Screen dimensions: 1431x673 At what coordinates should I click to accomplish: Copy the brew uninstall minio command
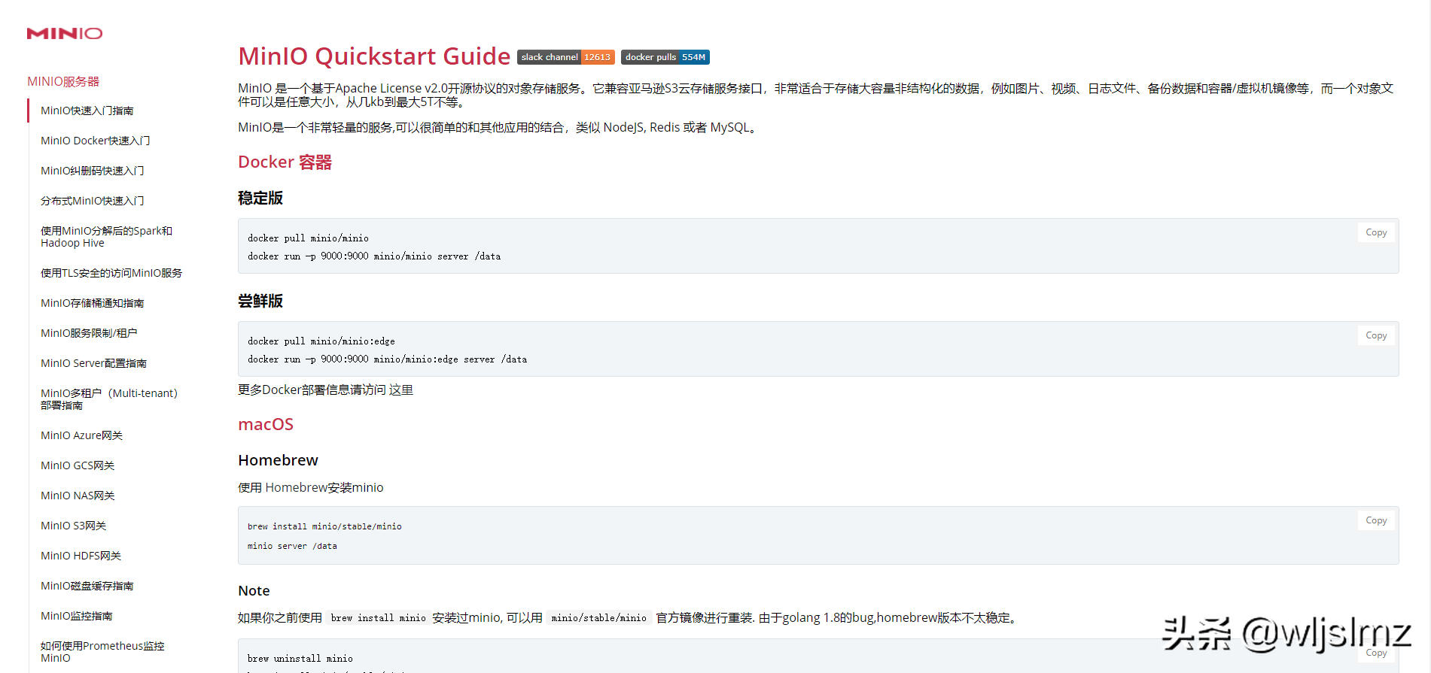click(x=1376, y=653)
